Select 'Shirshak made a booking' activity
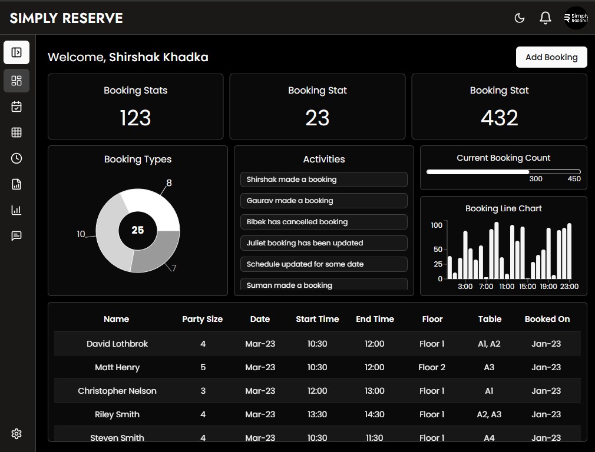The height and width of the screenshot is (452, 595). click(x=323, y=180)
